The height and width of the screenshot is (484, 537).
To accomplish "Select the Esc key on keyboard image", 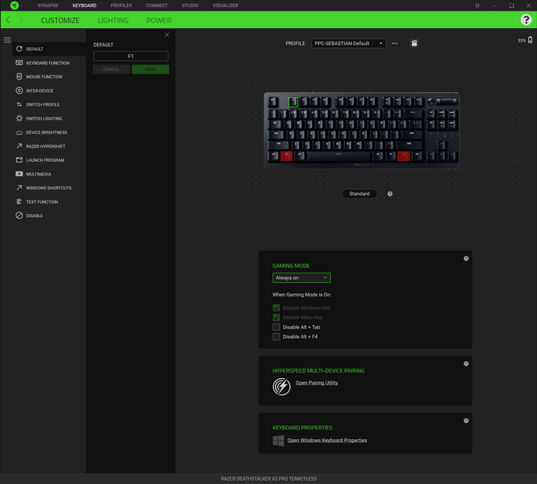I will [x=273, y=102].
